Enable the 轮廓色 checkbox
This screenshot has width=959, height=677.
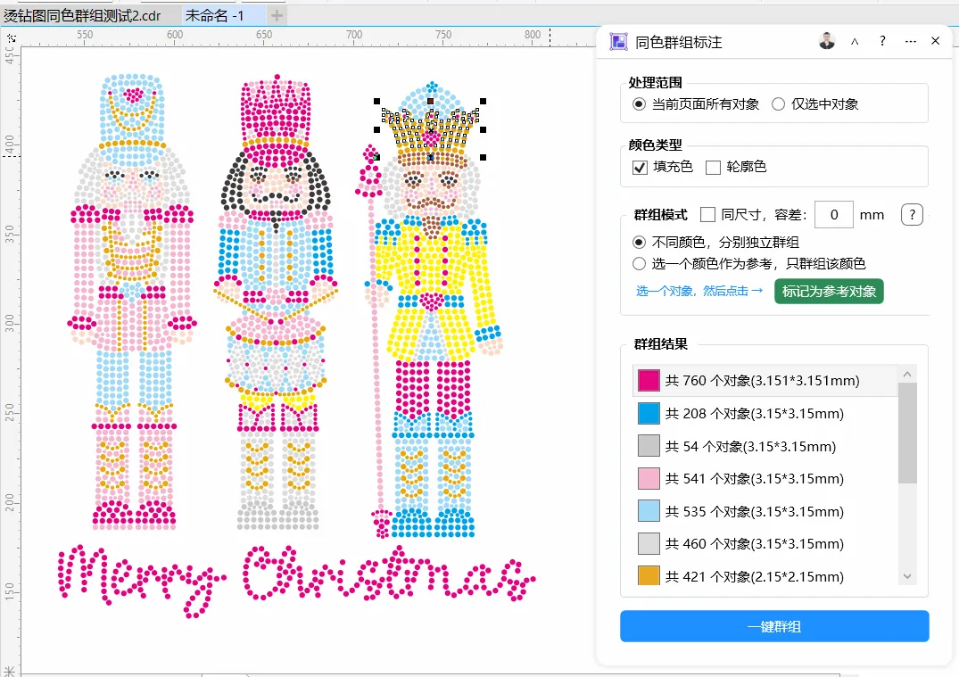click(x=713, y=167)
